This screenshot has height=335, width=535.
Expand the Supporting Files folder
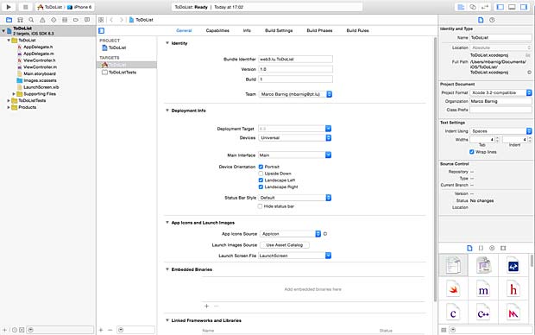click(x=14, y=94)
